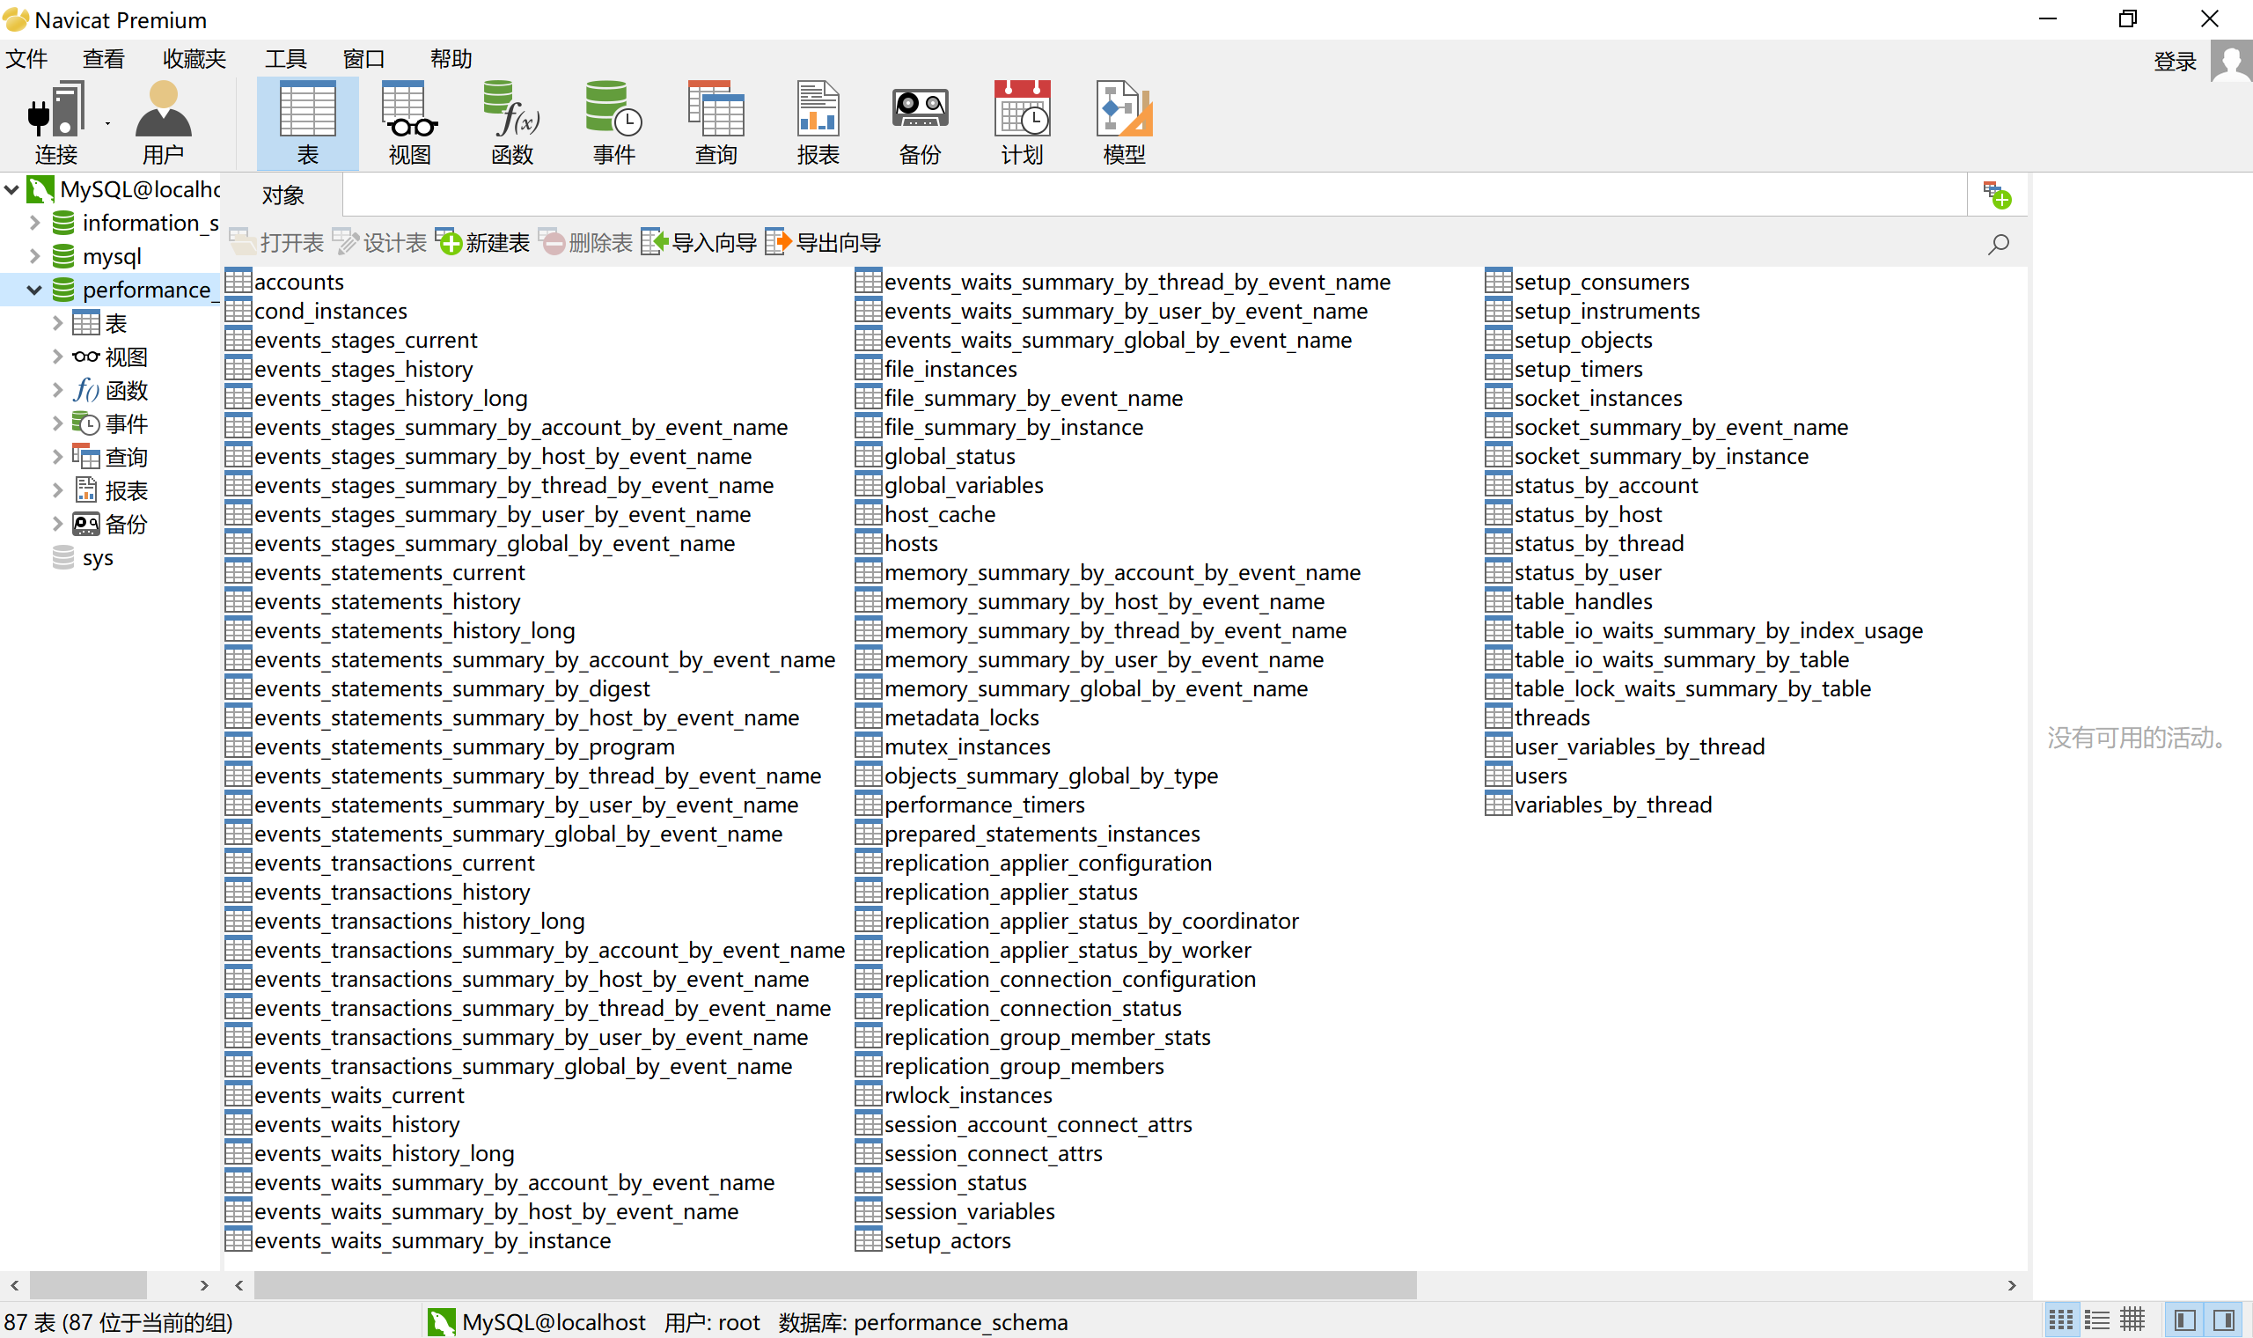Click the 新建表 (New Table) button

point(483,243)
